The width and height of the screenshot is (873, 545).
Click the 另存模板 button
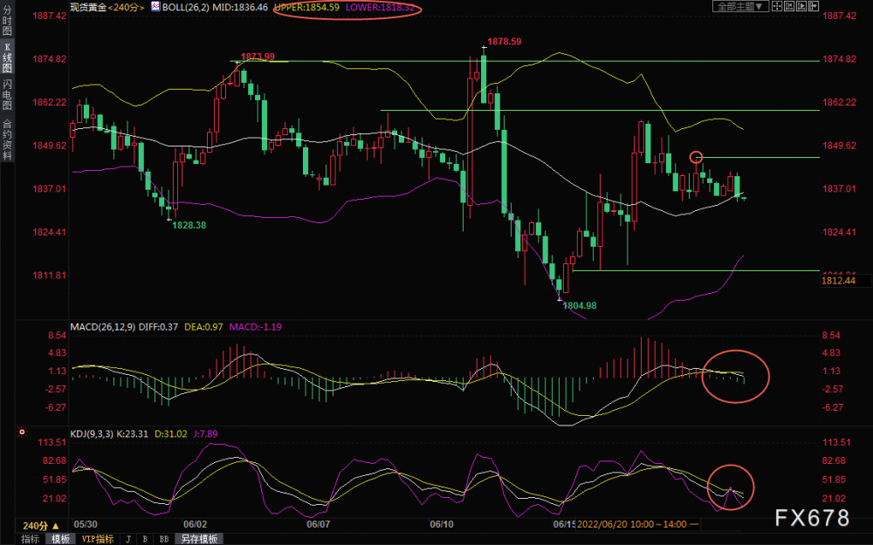point(199,539)
